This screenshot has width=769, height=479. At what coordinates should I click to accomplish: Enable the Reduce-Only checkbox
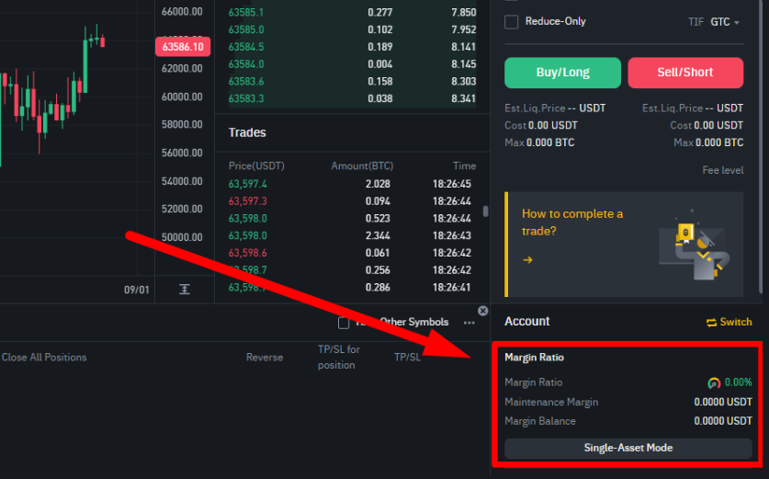(x=512, y=21)
